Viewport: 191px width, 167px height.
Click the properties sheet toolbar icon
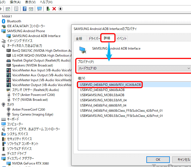click(x=16, y=9)
